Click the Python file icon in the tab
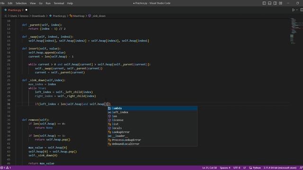Viewport: 303px width, 170px height. coord(6,10)
